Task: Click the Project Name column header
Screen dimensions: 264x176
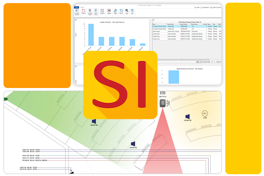Action: point(173,24)
